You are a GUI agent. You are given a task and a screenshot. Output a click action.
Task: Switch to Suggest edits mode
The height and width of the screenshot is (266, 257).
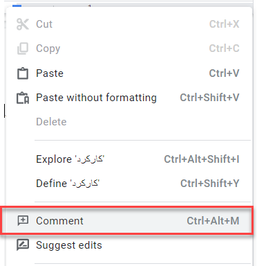click(x=129, y=245)
